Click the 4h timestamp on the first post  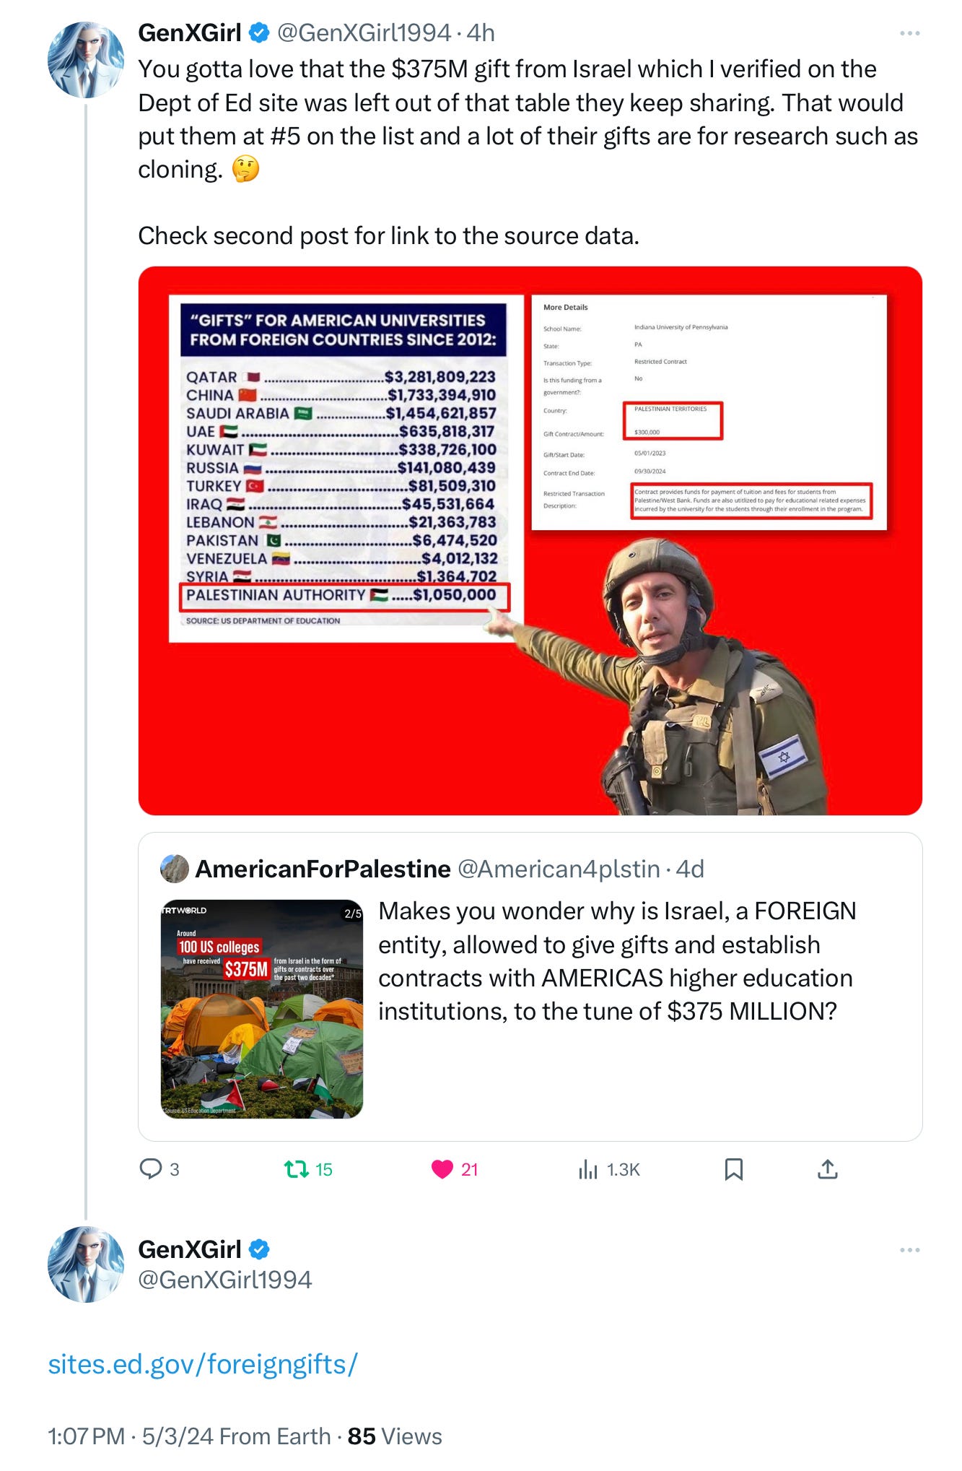pyautogui.click(x=481, y=32)
